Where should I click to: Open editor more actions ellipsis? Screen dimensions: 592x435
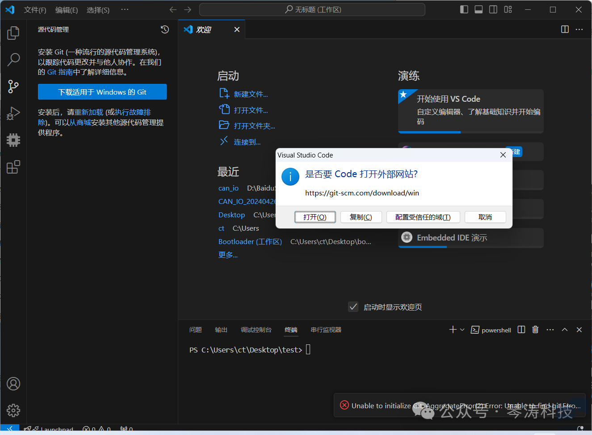coord(579,29)
